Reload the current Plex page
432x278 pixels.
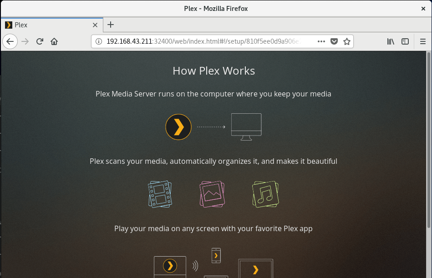click(40, 41)
